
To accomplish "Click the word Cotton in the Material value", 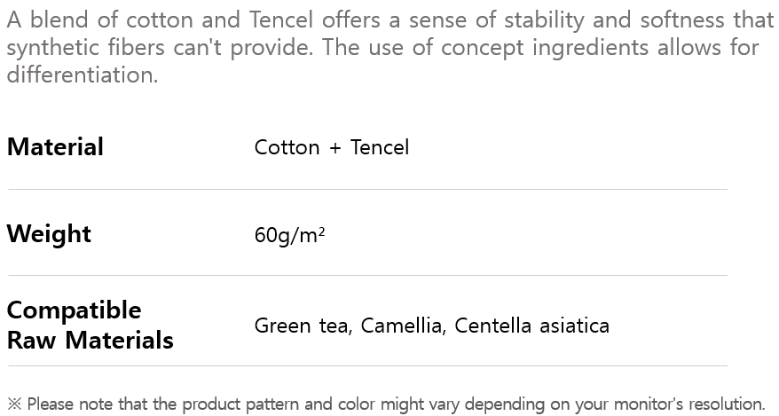I will click(287, 147).
